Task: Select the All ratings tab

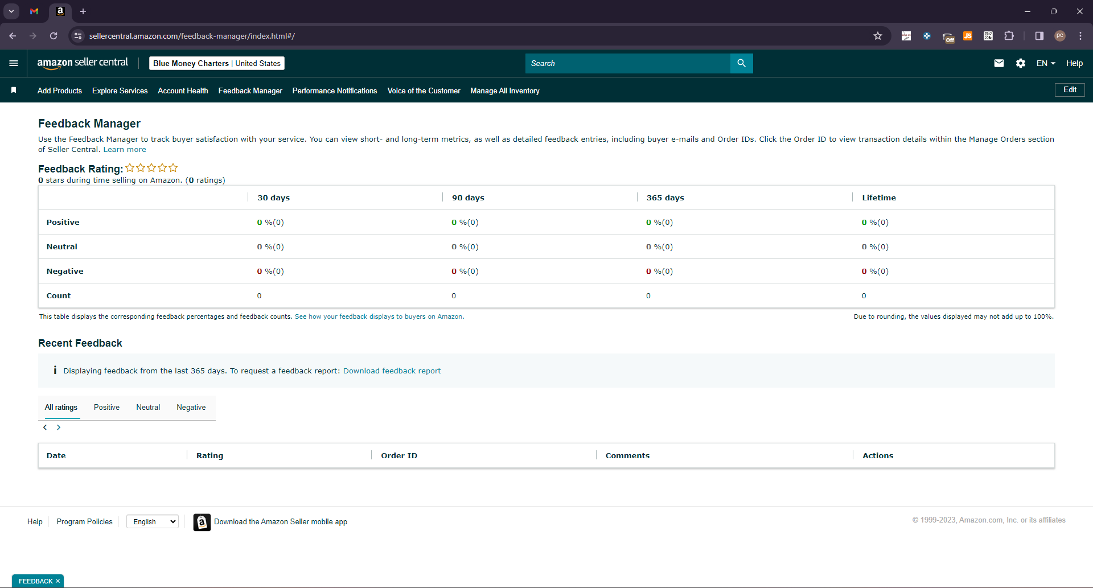Action: pyautogui.click(x=61, y=408)
